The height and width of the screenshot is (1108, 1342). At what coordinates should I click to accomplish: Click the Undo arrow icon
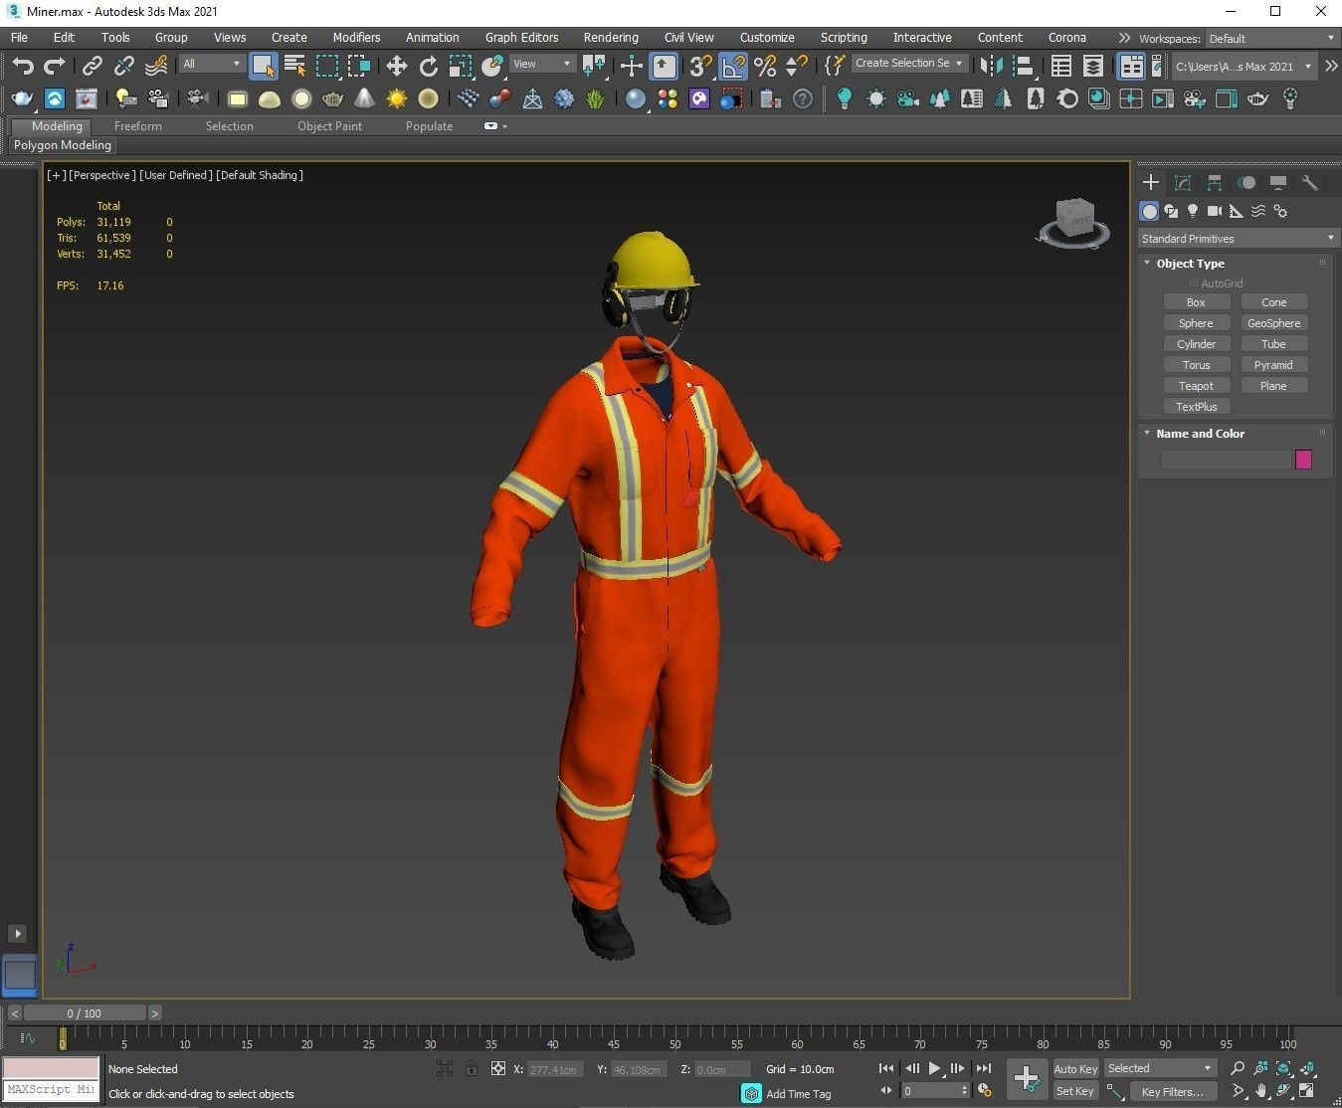tap(22, 67)
